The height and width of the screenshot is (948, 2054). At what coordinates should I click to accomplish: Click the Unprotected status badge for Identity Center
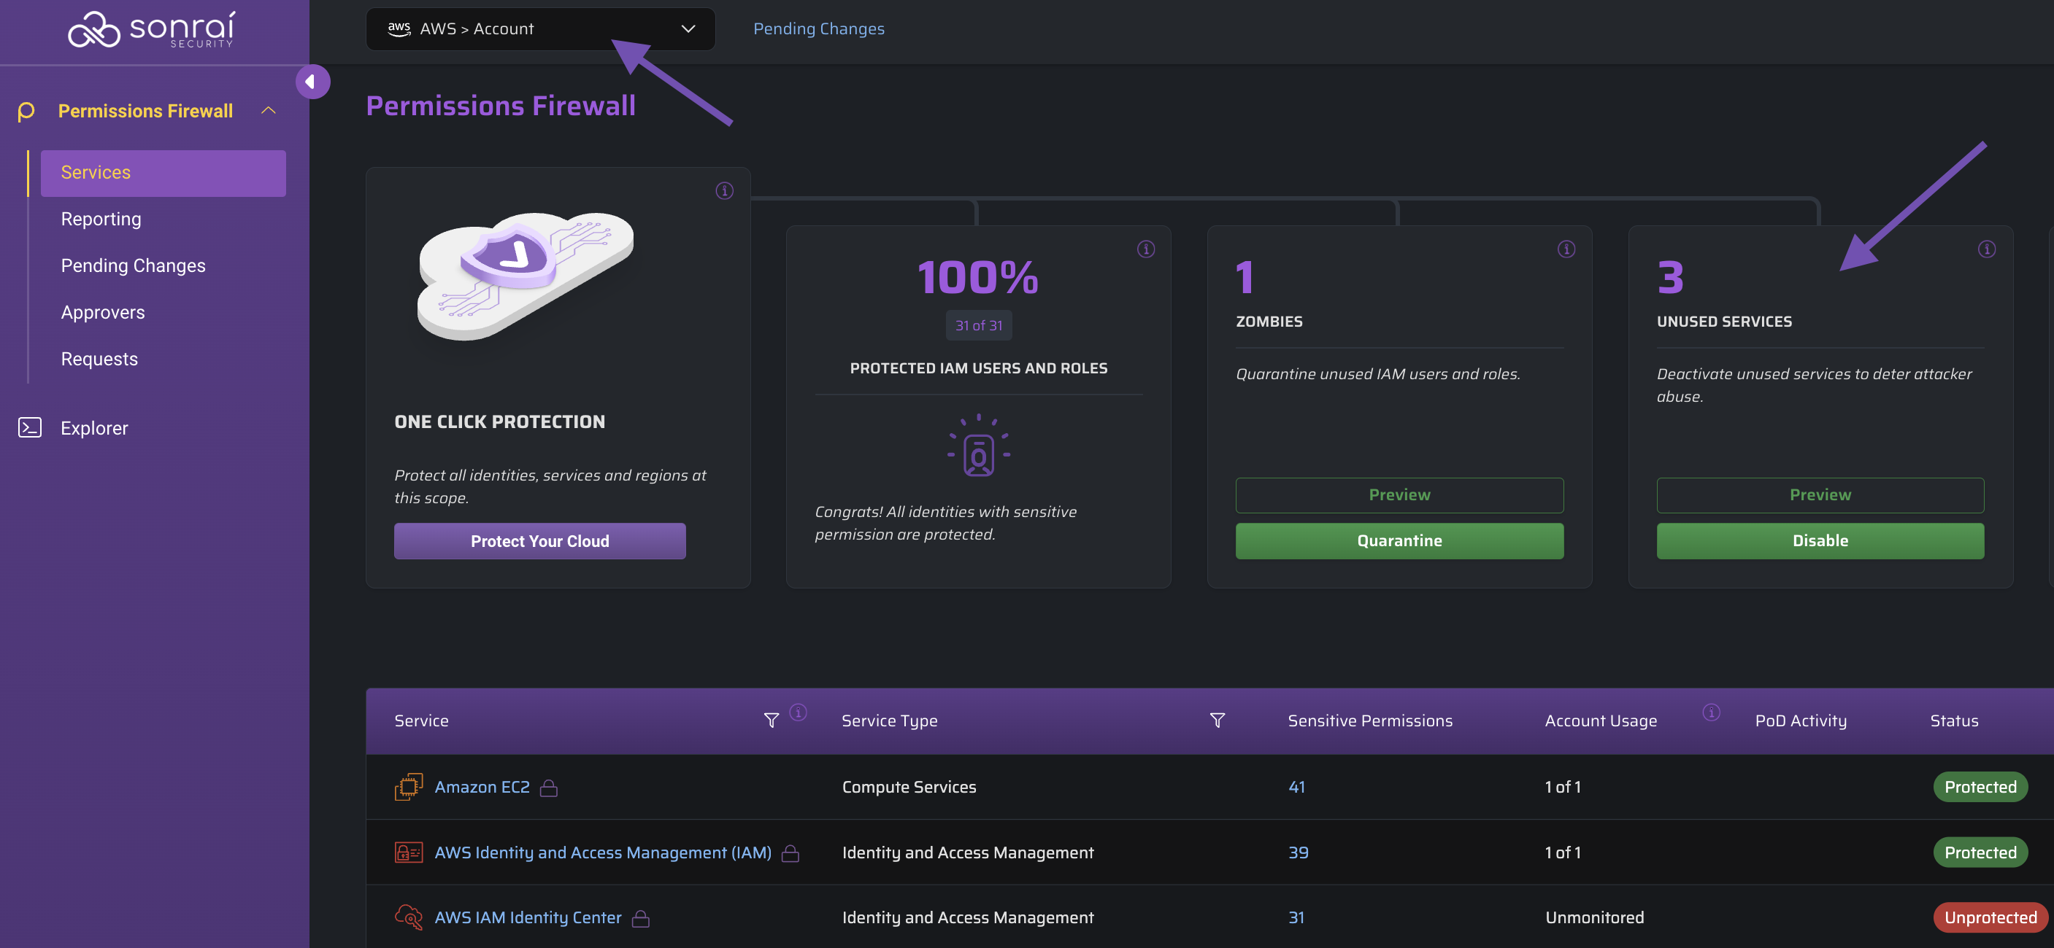1990,917
